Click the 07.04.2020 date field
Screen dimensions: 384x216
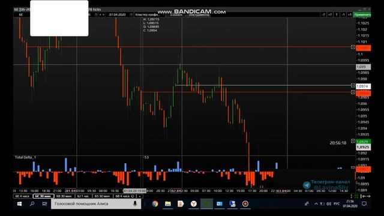(x=118, y=14)
